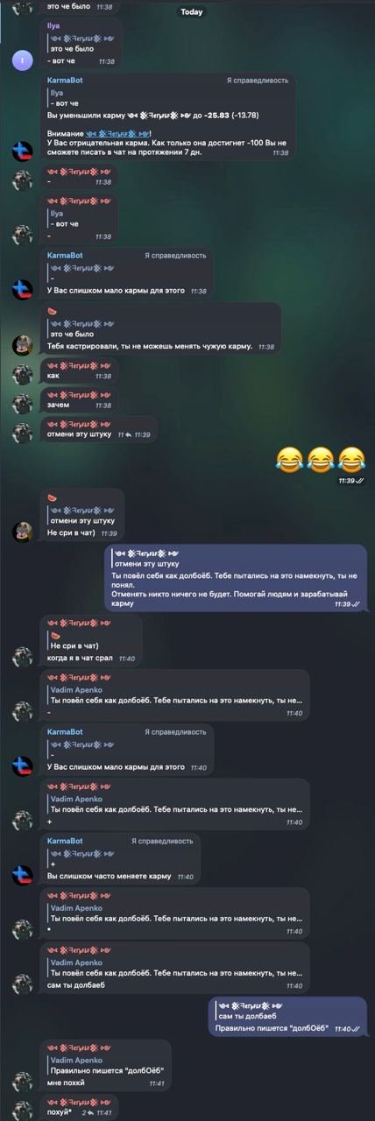The image size is (375, 1121).
Task: Click the karma user mention before "до -25.83"
Action: coord(159,116)
